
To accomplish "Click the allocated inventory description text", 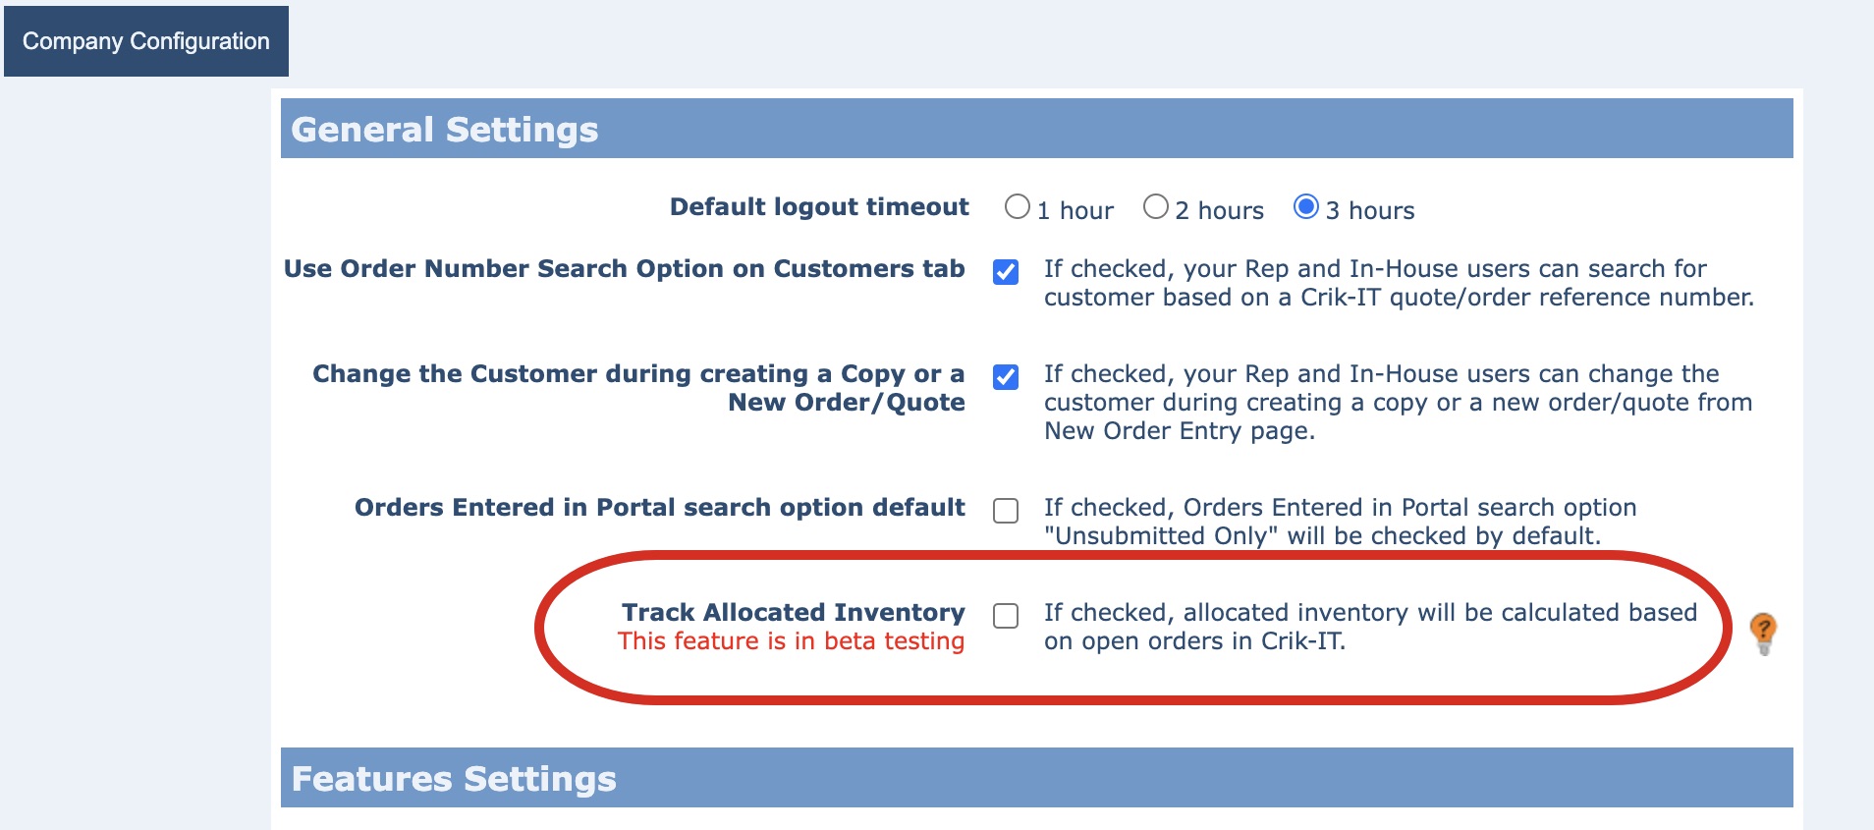I will pos(1369,627).
